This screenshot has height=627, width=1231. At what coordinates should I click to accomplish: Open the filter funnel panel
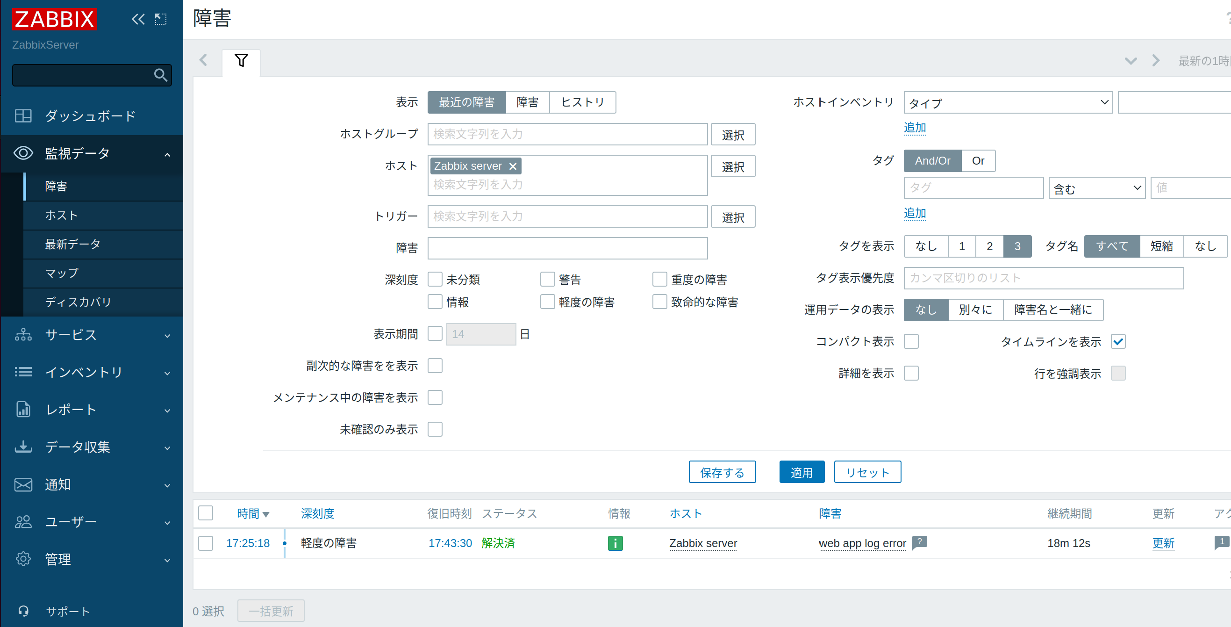[x=241, y=61]
